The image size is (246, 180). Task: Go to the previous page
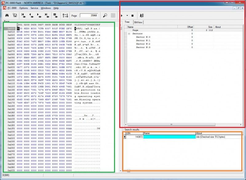pyautogui.click(x=31, y=15)
